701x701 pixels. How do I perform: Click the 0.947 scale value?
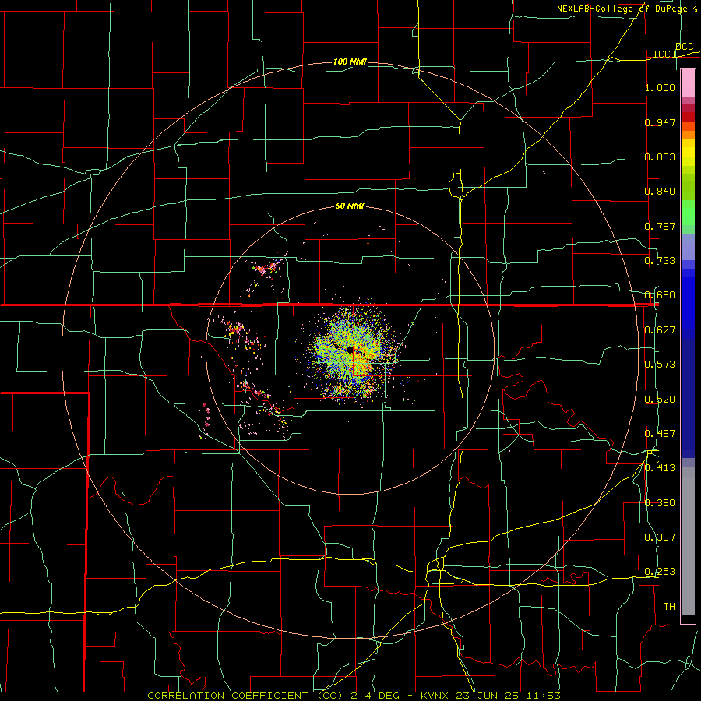660,122
